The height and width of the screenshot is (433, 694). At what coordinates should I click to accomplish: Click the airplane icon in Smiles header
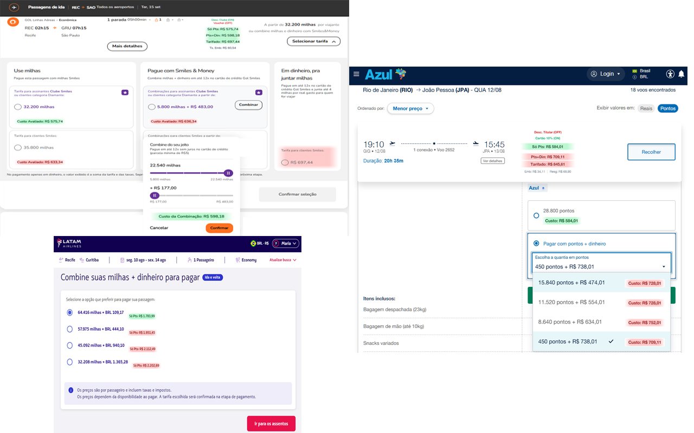(x=14, y=8)
